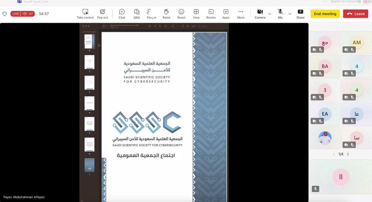Click the End meeting button
The height and width of the screenshot is (202, 372).
tap(325, 14)
